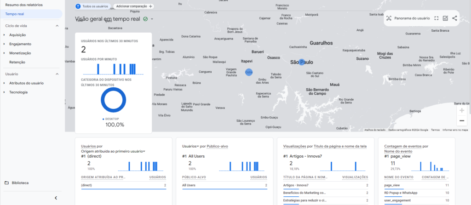
Task: Enter fullscreen view of the realtime map
Action: click(437, 18)
